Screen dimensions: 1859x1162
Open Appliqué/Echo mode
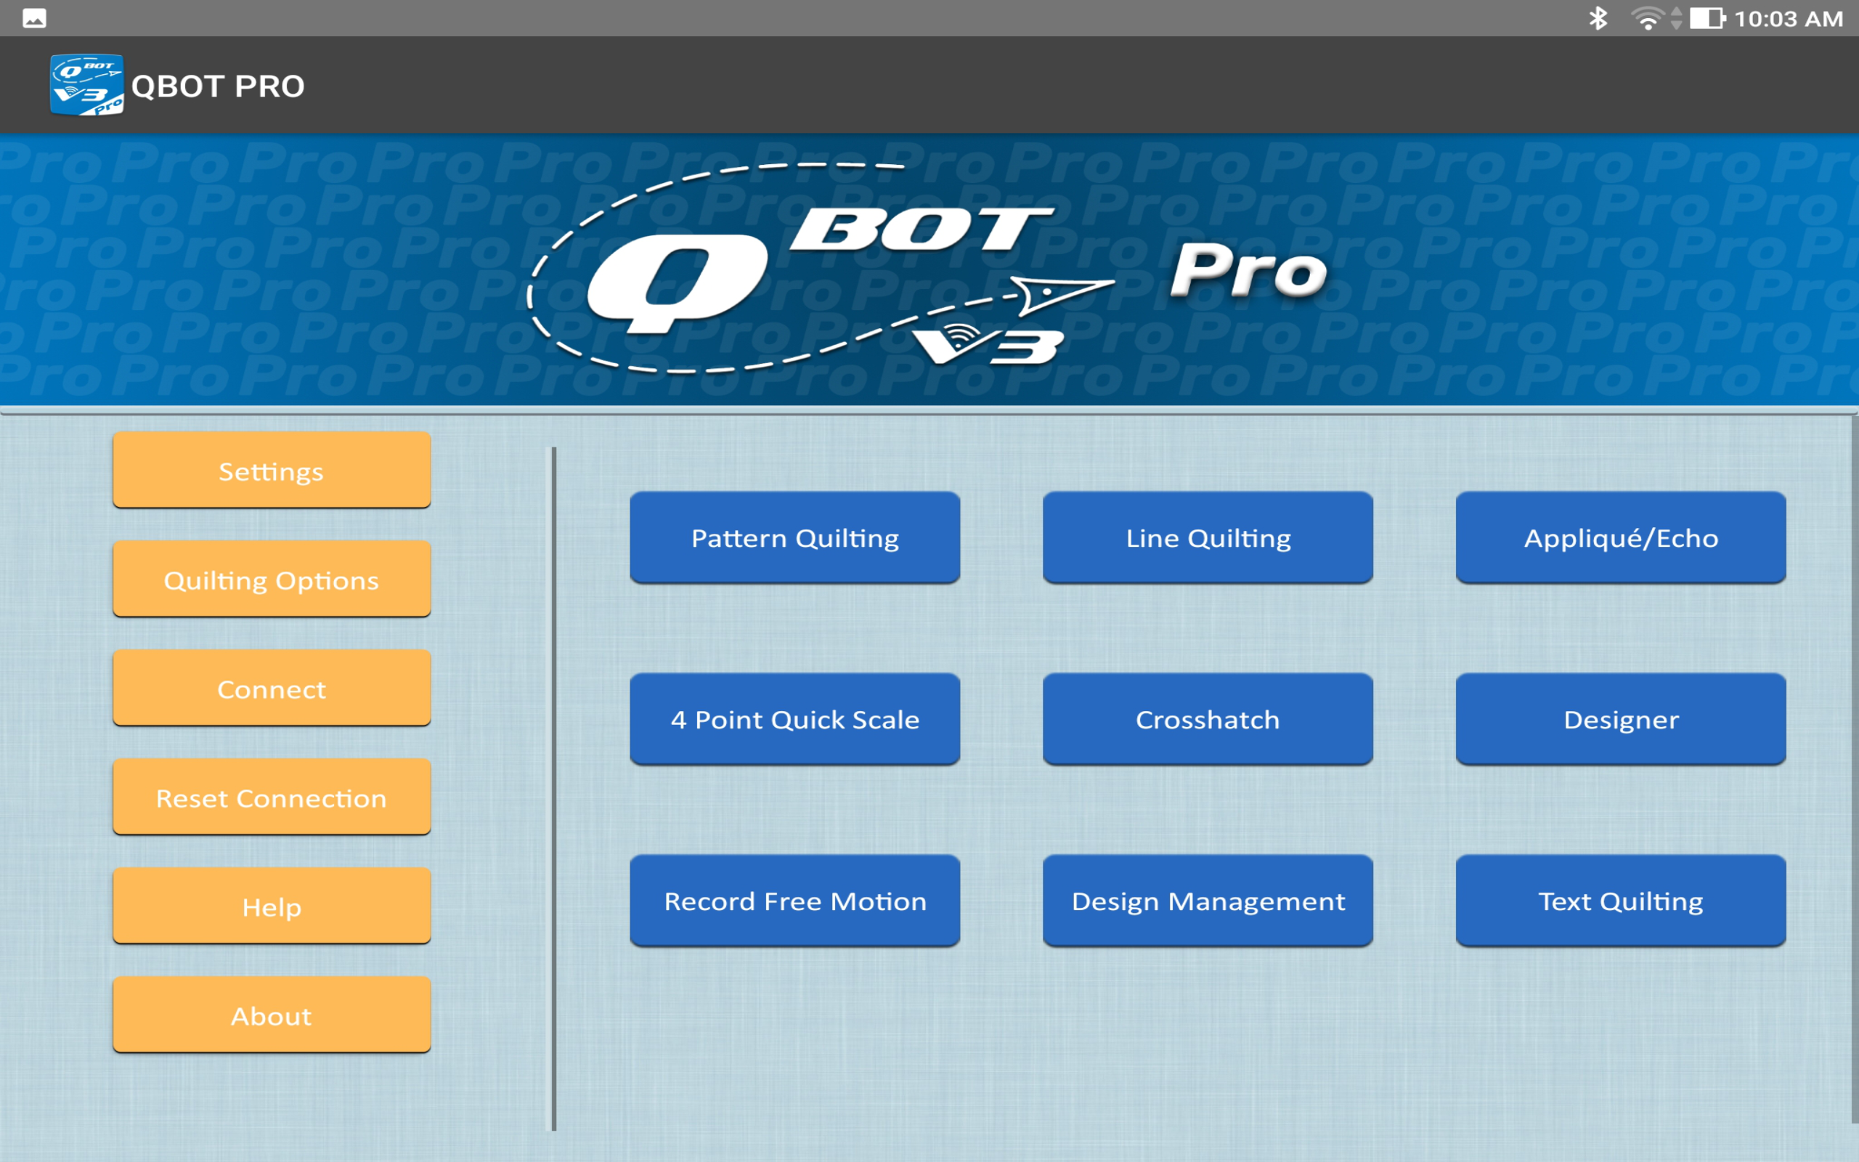(x=1621, y=537)
